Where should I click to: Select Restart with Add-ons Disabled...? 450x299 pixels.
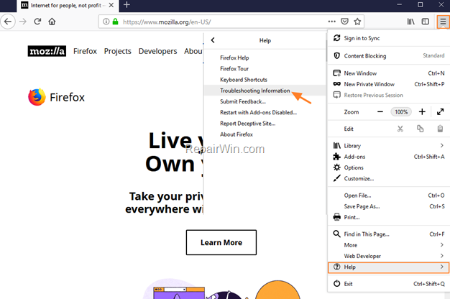tap(265, 112)
